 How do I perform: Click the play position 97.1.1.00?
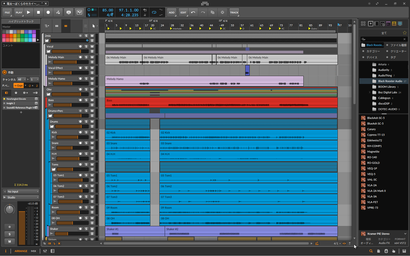tap(129, 10)
